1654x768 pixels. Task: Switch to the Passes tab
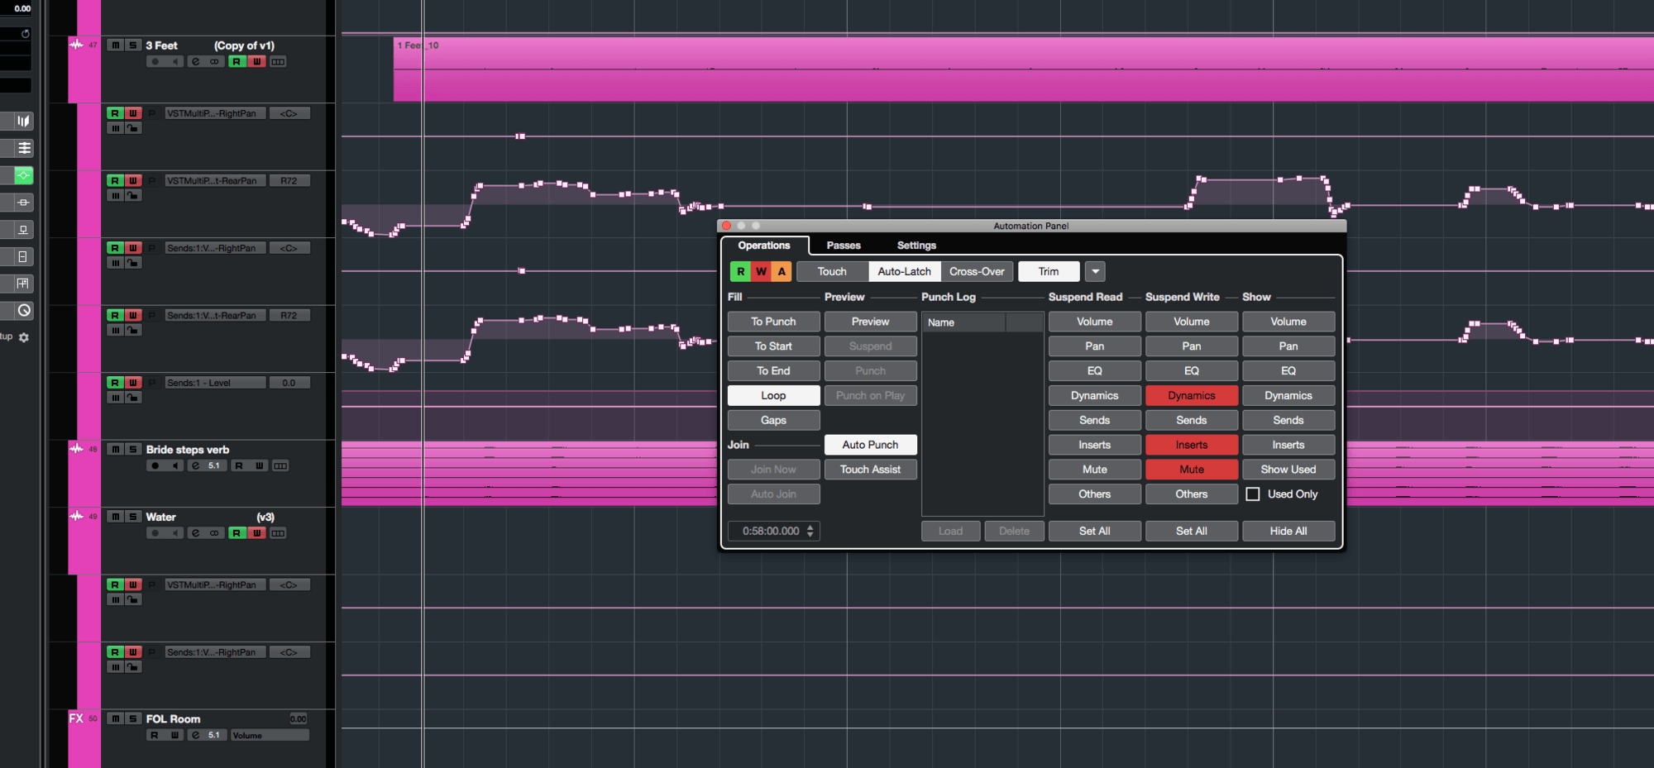coord(844,246)
